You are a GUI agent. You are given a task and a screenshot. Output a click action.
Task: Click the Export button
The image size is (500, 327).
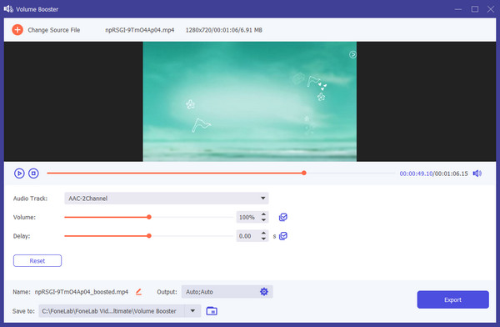tap(452, 299)
